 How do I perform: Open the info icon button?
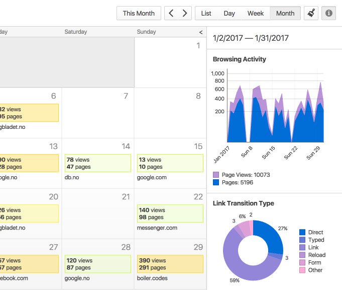pos(328,13)
